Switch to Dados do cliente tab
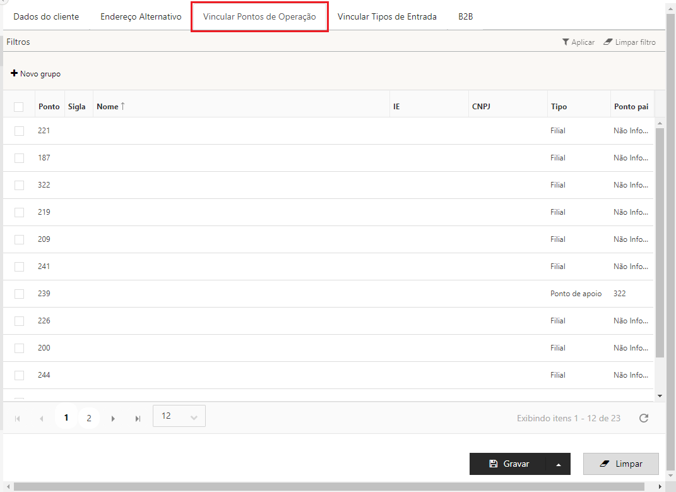The height and width of the screenshot is (492, 676). (46, 16)
